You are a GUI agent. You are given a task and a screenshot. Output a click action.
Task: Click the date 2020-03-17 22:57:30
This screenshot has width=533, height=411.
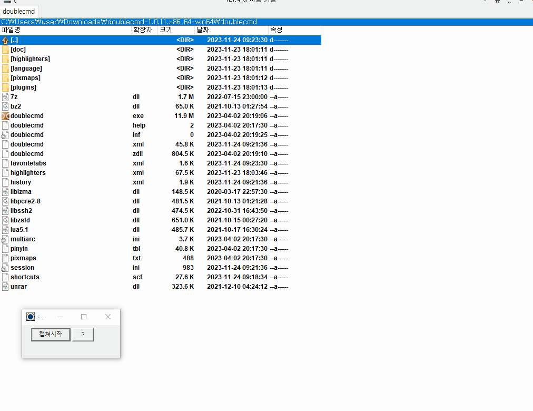click(x=237, y=192)
